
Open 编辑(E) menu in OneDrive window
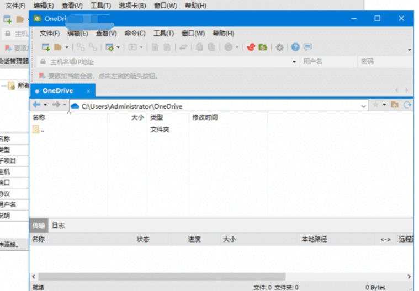pos(78,33)
